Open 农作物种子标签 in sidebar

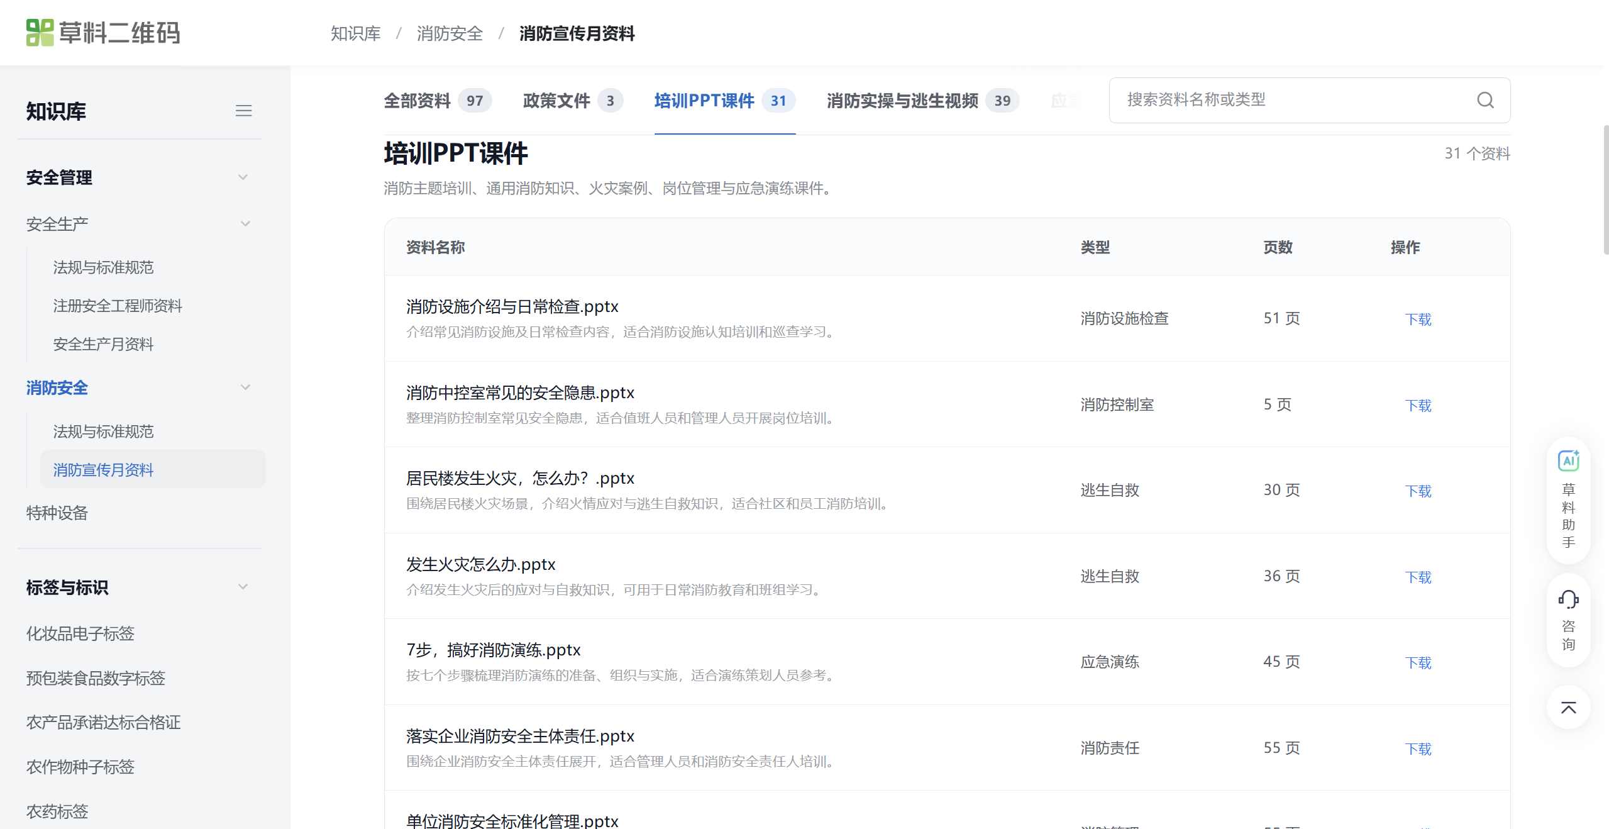[80, 767]
